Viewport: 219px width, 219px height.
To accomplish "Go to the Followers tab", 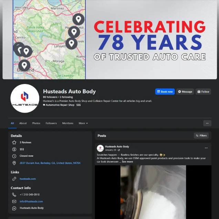I will point(51,123).
